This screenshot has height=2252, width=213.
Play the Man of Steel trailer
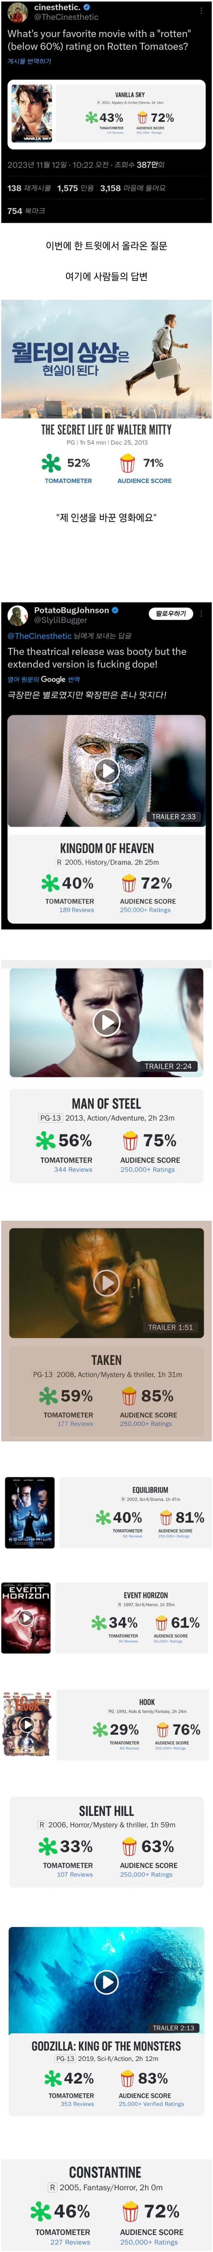click(106, 1021)
